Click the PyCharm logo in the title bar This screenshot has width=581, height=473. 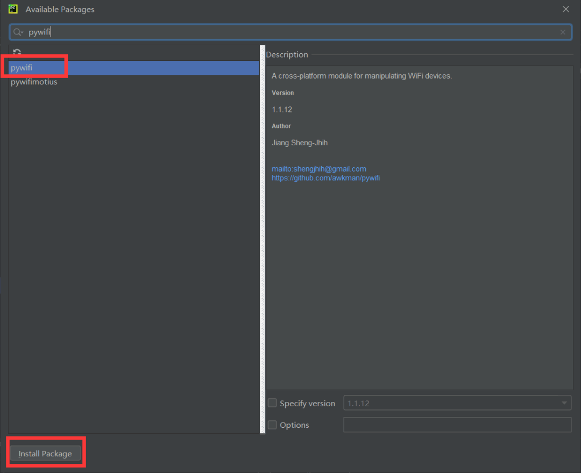click(13, 9)
